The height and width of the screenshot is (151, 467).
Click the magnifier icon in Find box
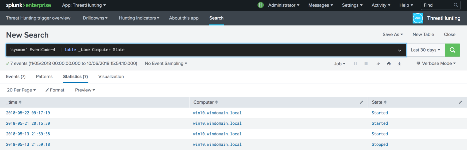(x=456, y=5)
